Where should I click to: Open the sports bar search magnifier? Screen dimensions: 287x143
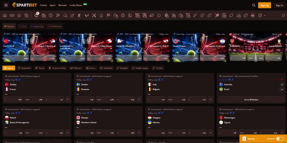283,15
